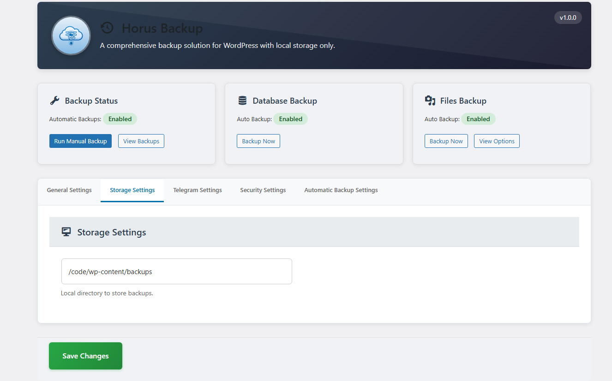Go to the Security Settings tab
The height and width of the screenshot is (381, 612).
(263, 190)
